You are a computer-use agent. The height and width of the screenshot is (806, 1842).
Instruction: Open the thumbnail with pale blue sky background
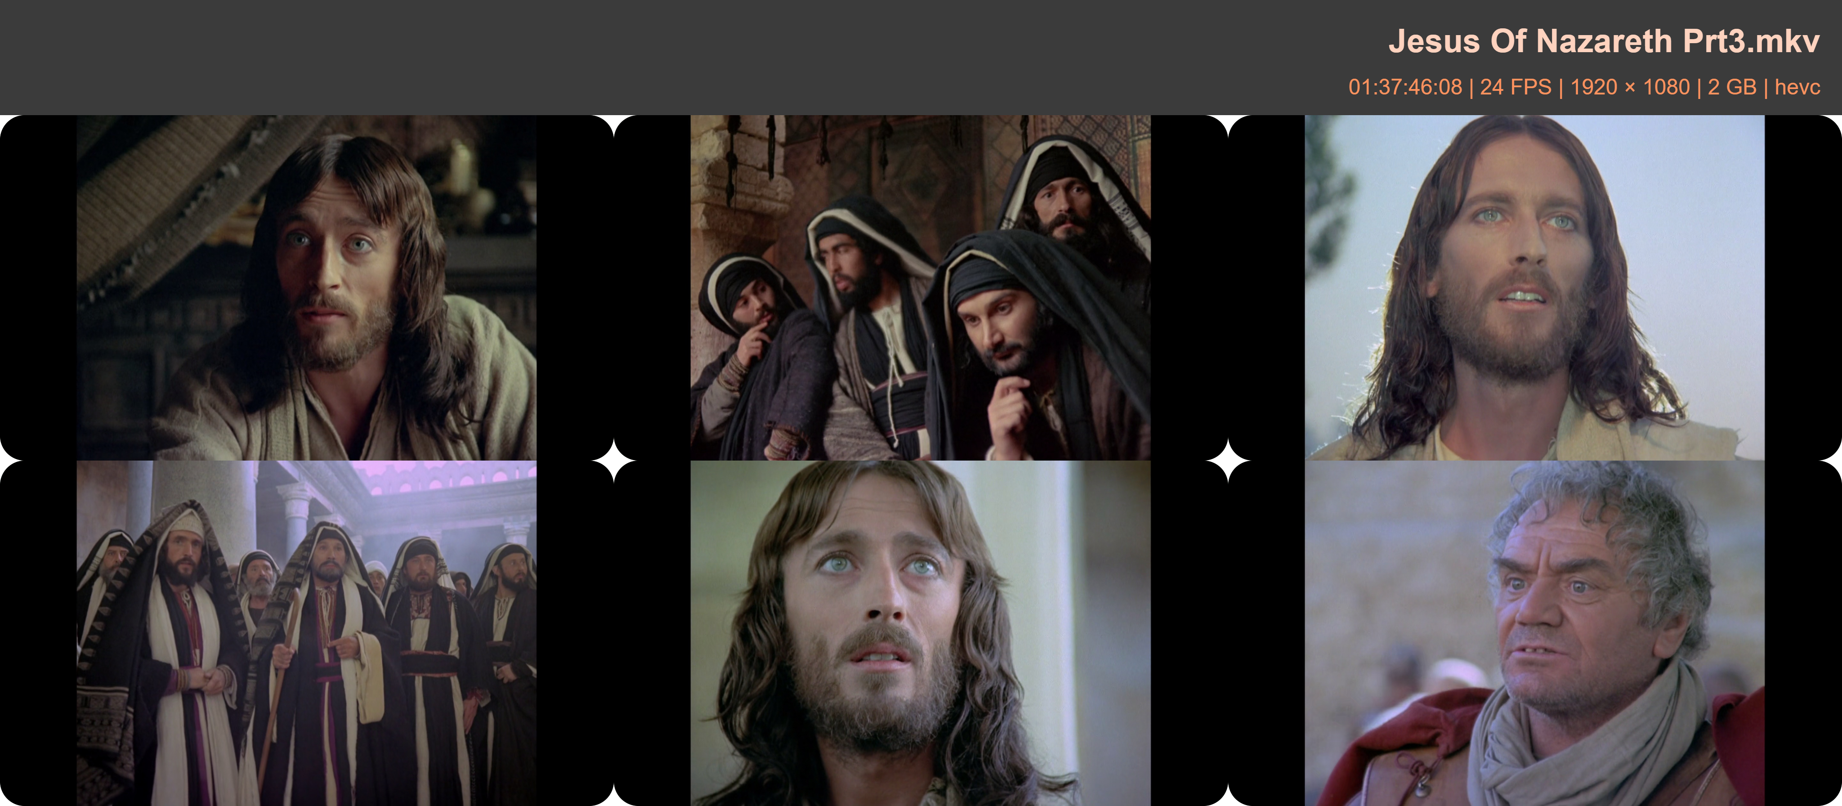pyautogui.click(x=1534, y=287)
